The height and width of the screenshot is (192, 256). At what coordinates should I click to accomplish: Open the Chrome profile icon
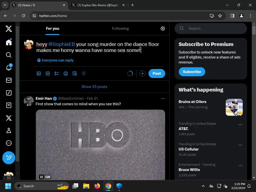tap(241, 16)
